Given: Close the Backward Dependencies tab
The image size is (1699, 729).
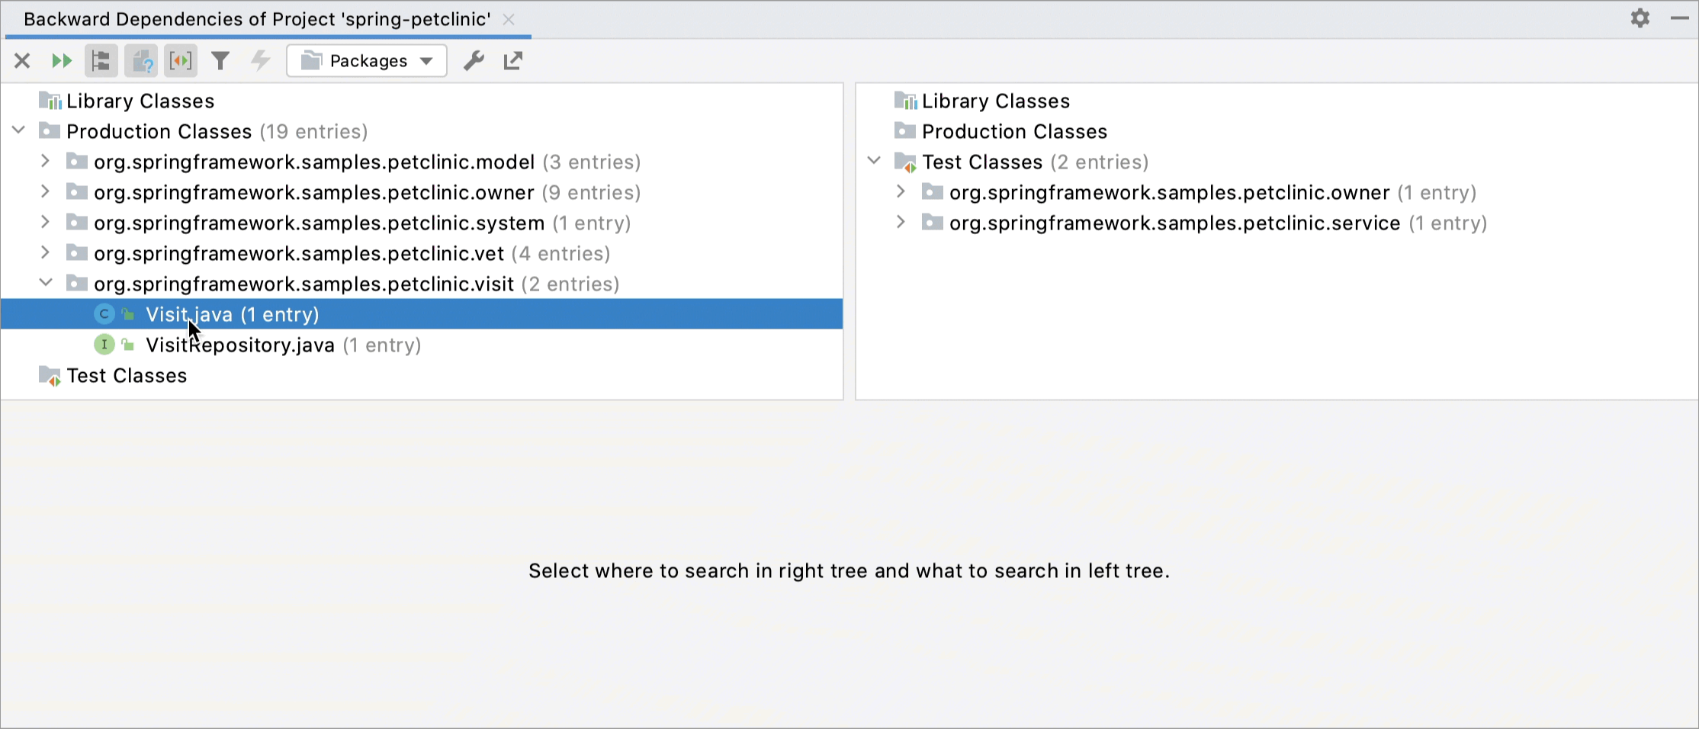Looking at the screenshot, I should pos(509,20).
